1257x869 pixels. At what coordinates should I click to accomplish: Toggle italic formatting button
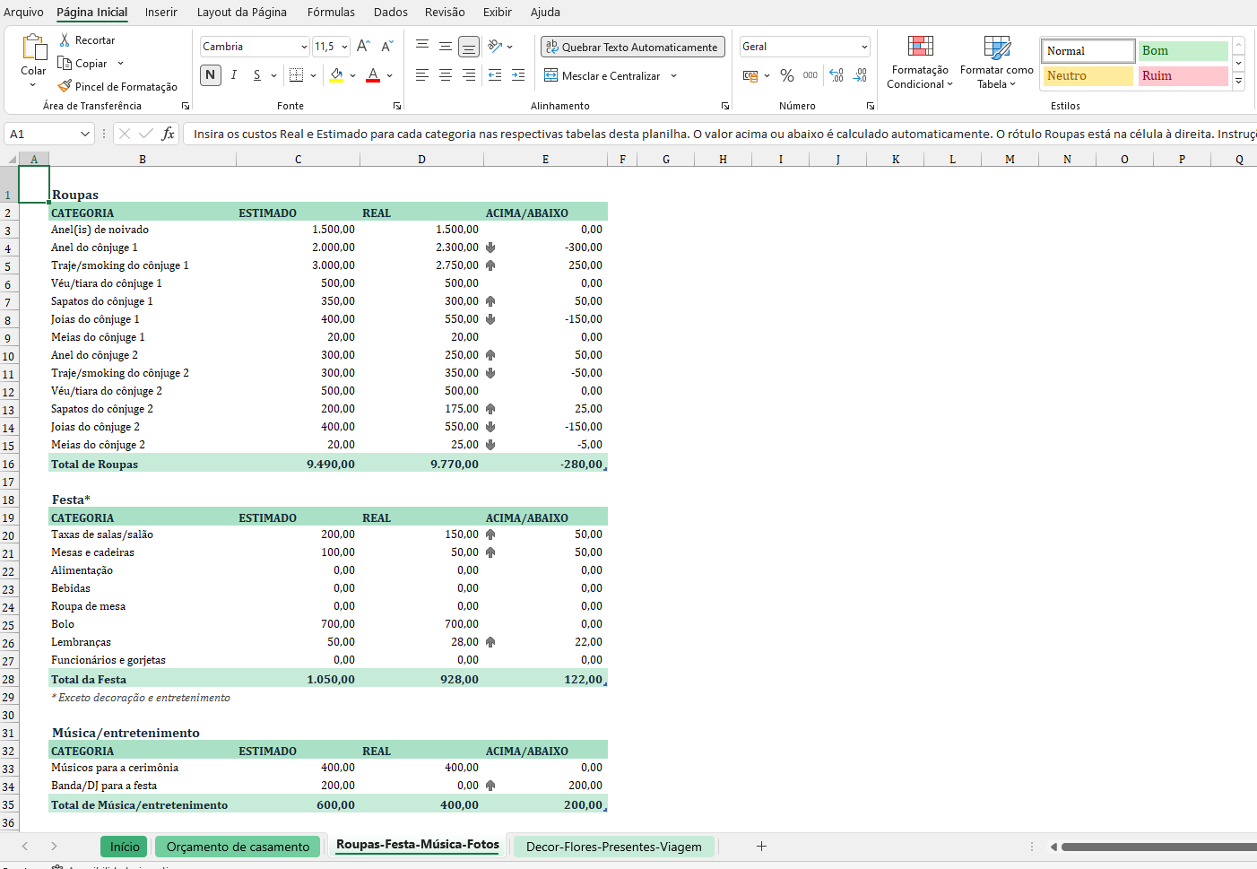click(234, 75)
